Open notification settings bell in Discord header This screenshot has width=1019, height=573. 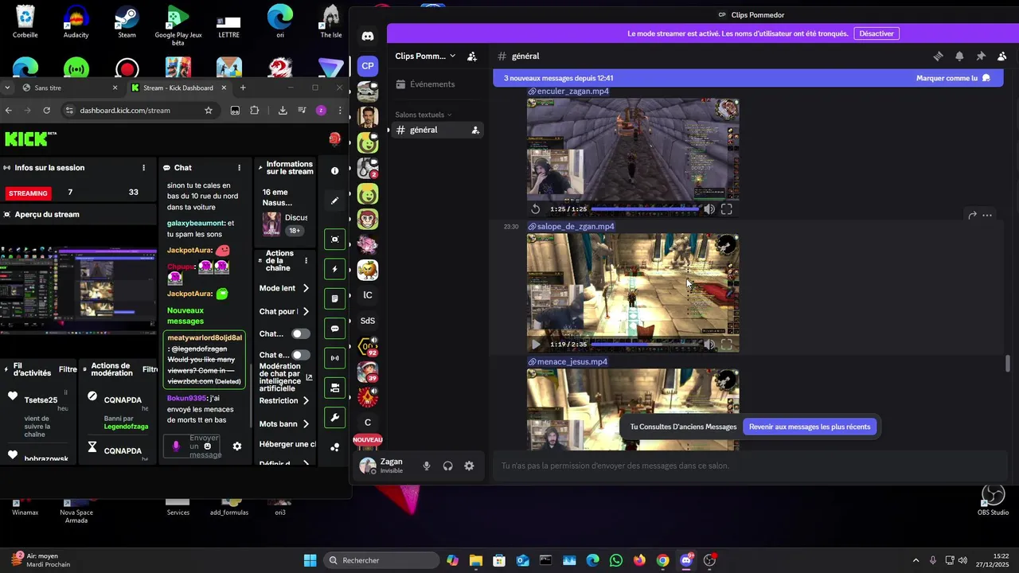click(959, 57)
